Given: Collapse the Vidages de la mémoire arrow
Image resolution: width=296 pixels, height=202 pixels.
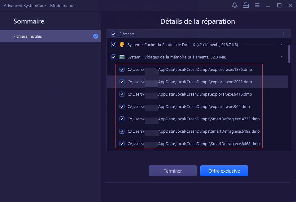Looking at the screenshot, I should pos(281,57).
